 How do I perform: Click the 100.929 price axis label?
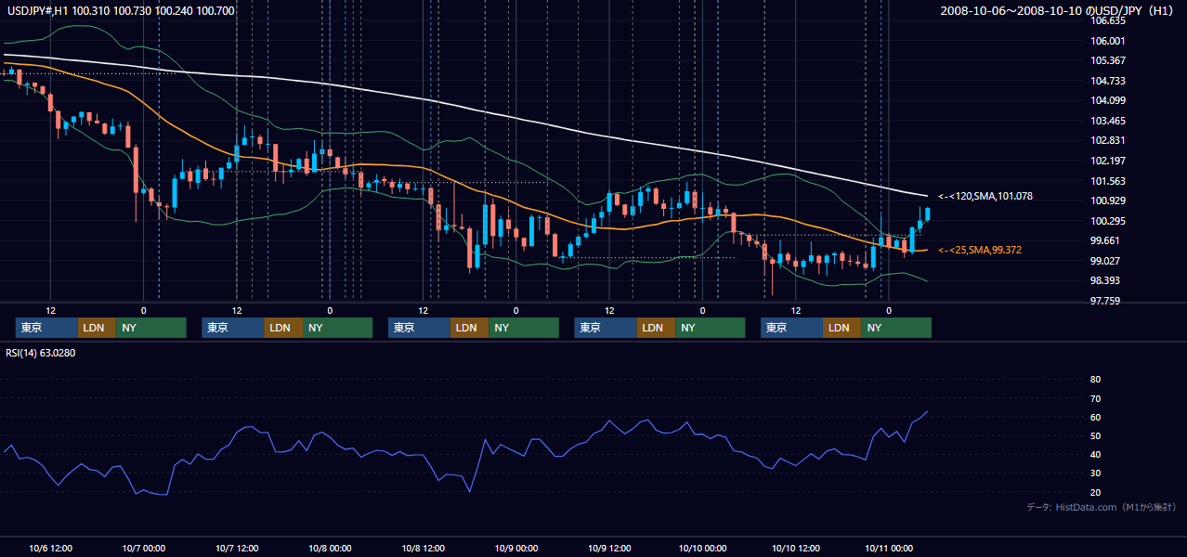pos(1108,201)
